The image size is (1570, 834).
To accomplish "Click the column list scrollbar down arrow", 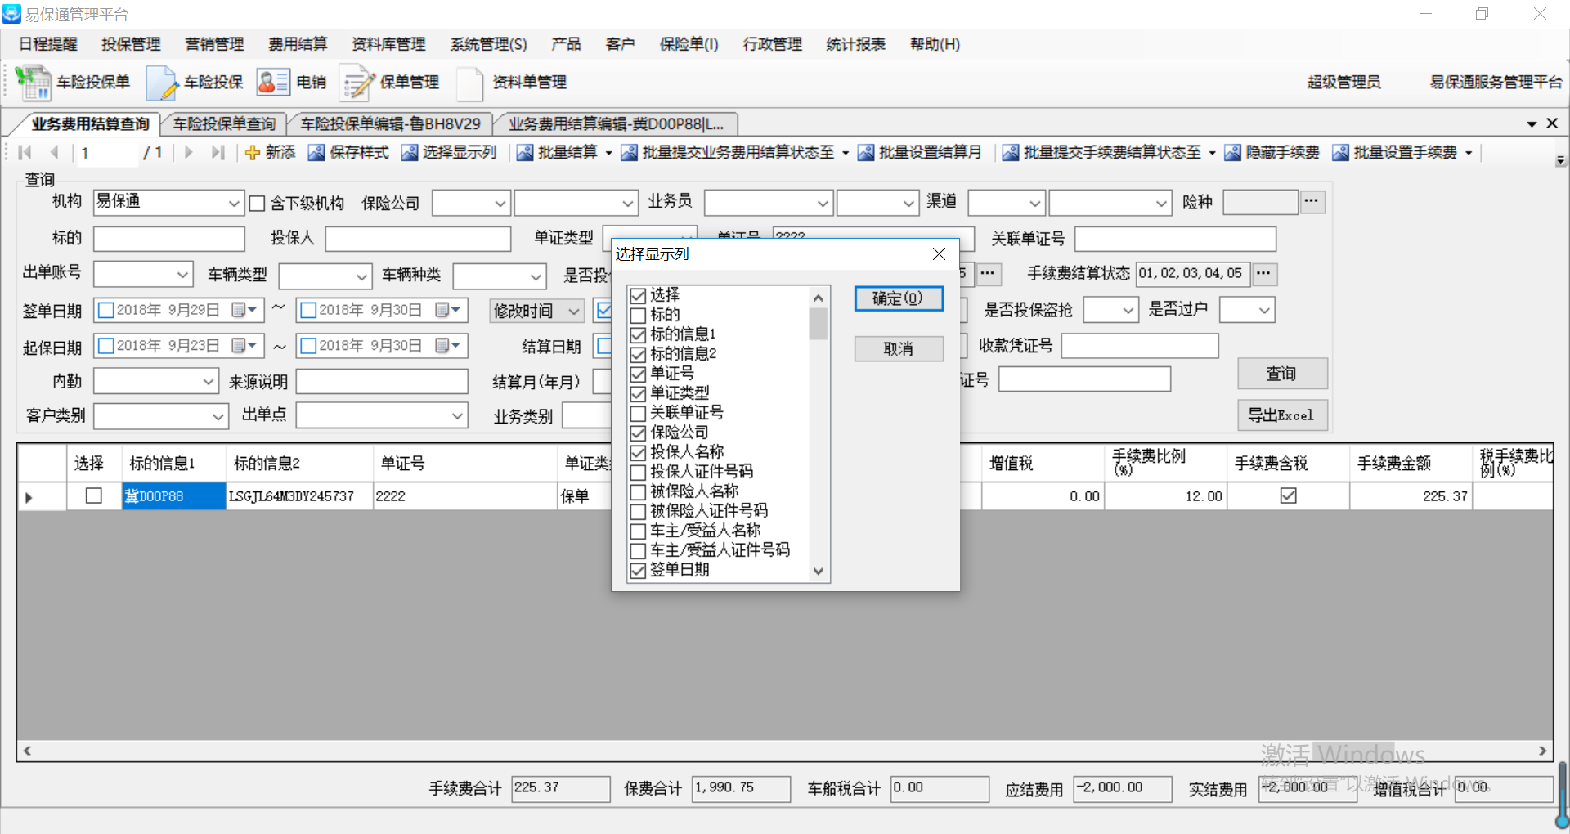I will tap(818, 572).
